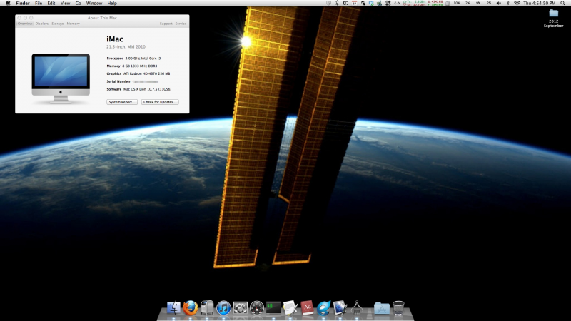Viewport: 571px width, 321px height.
Task: Switch to the Storage tab
Action: coord(58,24)
